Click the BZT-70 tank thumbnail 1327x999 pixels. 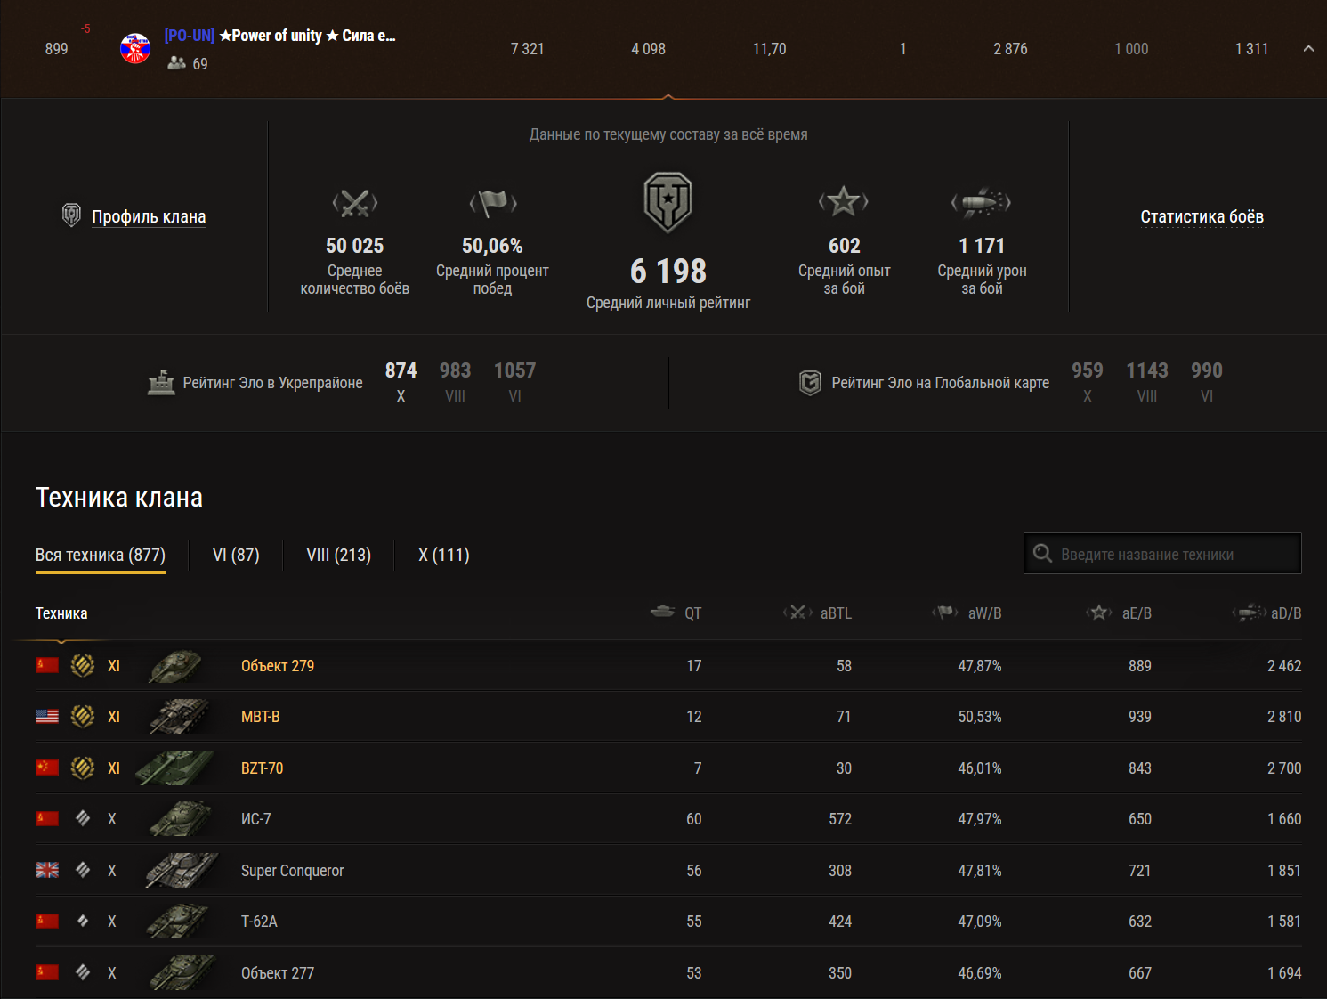(176, 768)
